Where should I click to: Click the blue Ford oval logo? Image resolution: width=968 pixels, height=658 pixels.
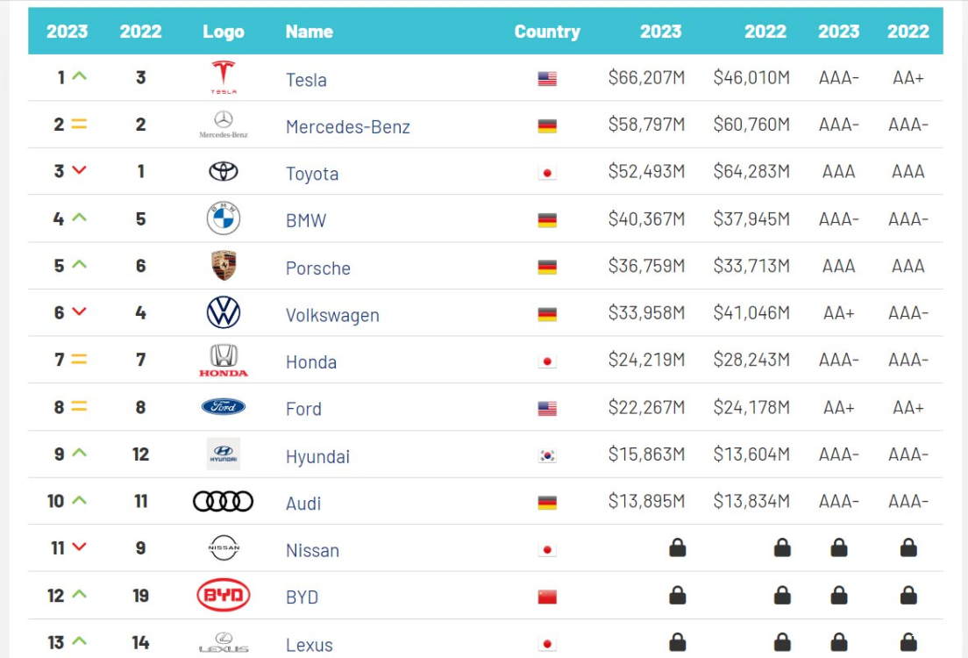pos(224,407)
